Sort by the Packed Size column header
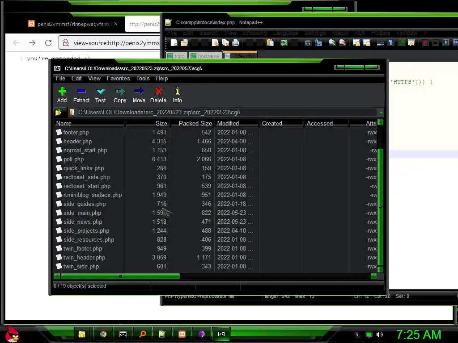458x343 pixels. (x=192, y=123)
